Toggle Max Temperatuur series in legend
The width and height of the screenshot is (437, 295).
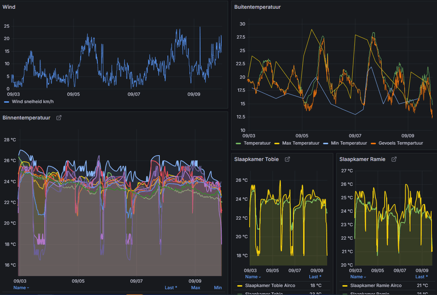pyautogui.click(x=300, y=143)
